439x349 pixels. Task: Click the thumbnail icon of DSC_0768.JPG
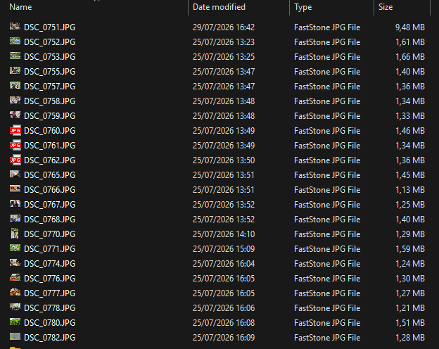tap(15, 218)
